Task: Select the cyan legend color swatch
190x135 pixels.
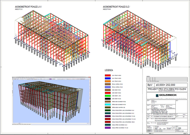Action: [108, 104]
